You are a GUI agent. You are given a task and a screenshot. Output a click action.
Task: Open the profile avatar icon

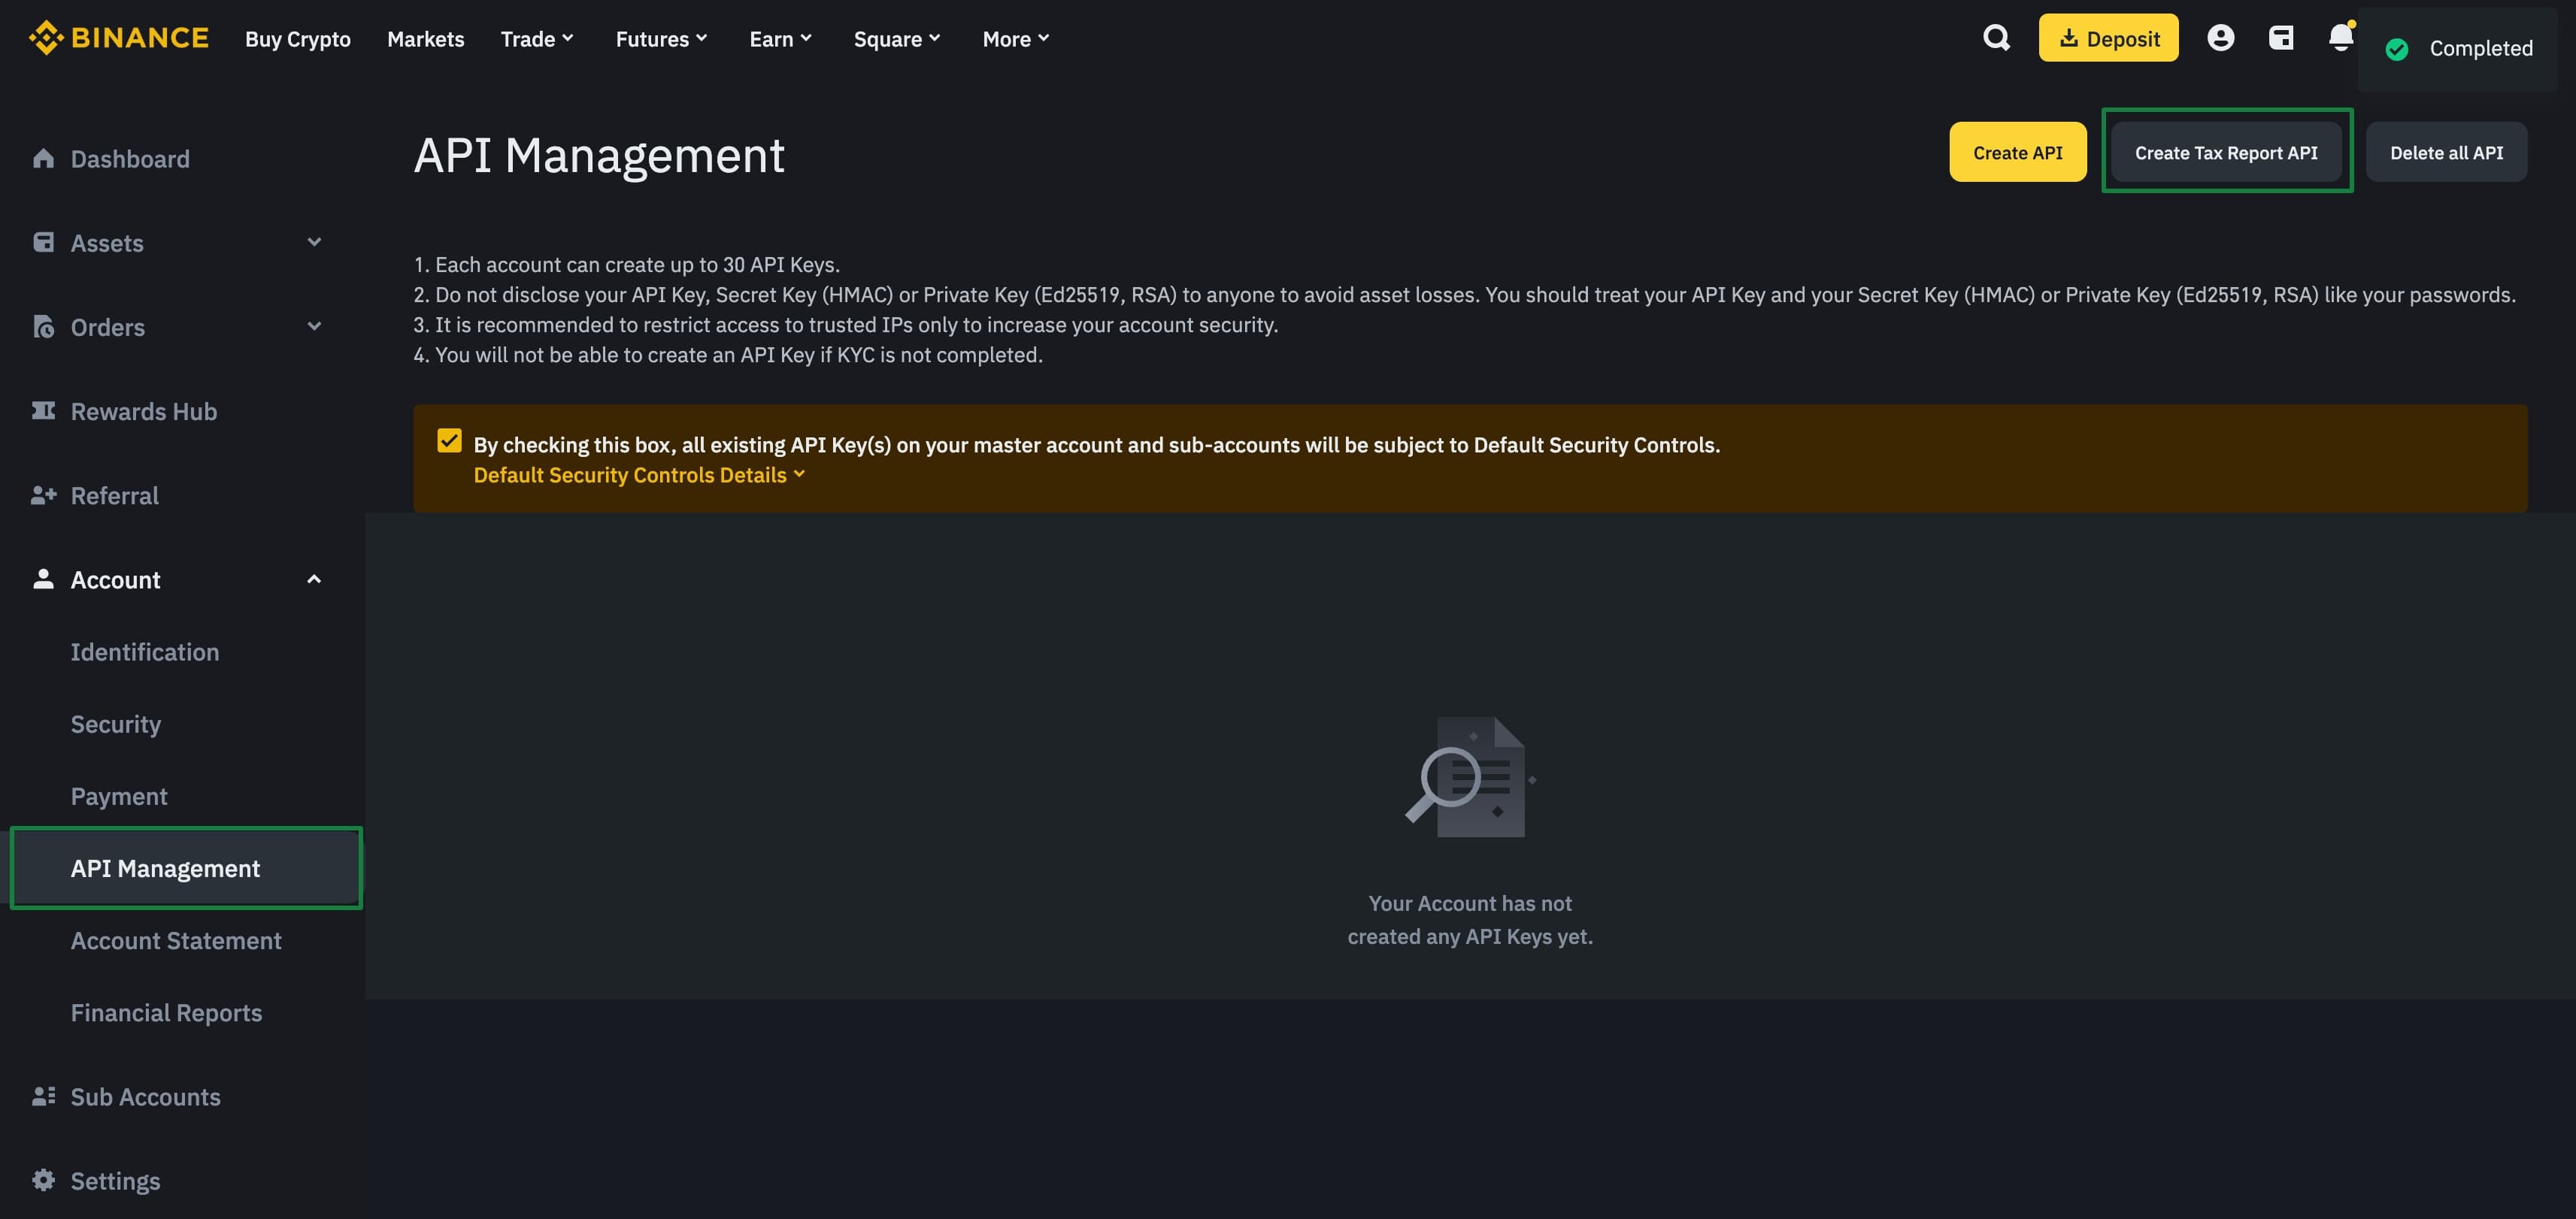[x=2220, y=38]
